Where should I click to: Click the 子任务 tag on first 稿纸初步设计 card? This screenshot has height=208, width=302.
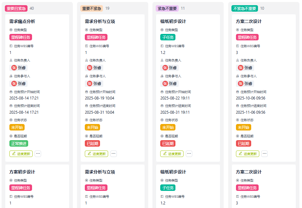coord(168,37)
